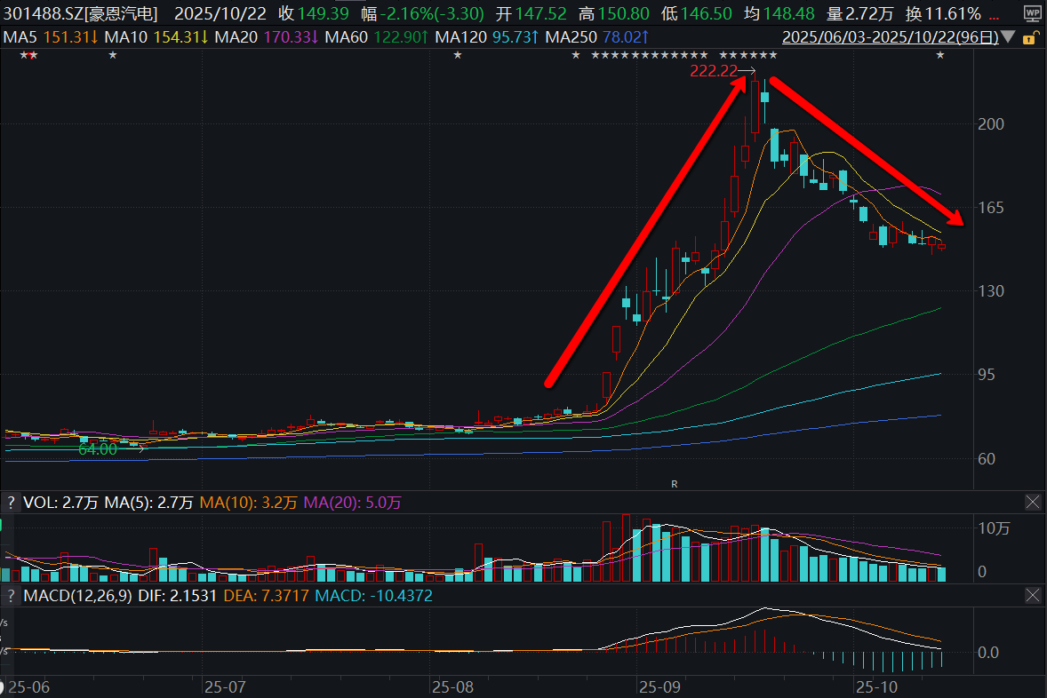
Task: Click the rightmost star event marker
Action: coord(940,56)
